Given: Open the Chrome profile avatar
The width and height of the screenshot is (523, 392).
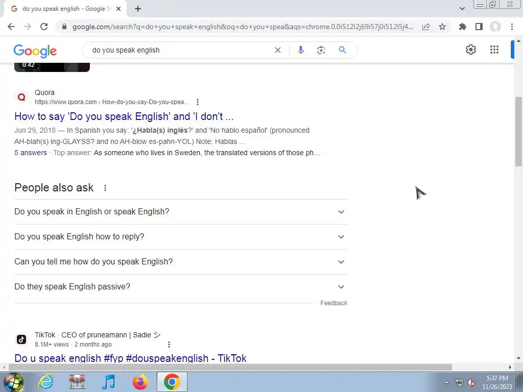Looking at the screenshot, I should coord(495,27).
